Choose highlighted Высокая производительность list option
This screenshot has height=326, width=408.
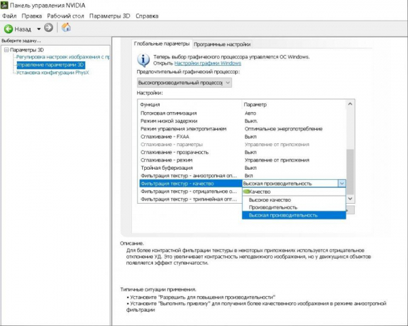[294, 215]
